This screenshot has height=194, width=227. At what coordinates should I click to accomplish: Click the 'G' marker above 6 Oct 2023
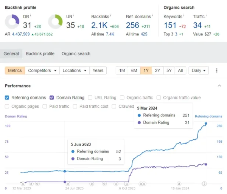pos(127,183)
